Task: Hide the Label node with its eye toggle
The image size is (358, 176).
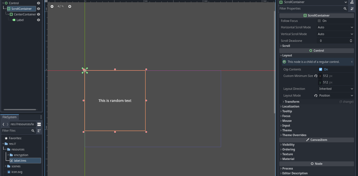Action: (x=39, y=20)
